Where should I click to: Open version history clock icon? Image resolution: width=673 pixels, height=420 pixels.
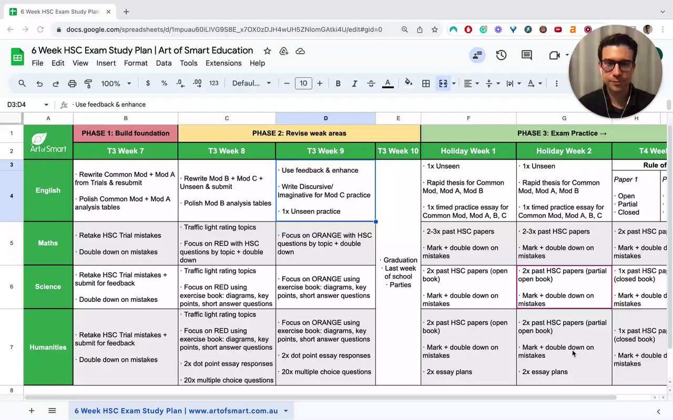(501, 55)
